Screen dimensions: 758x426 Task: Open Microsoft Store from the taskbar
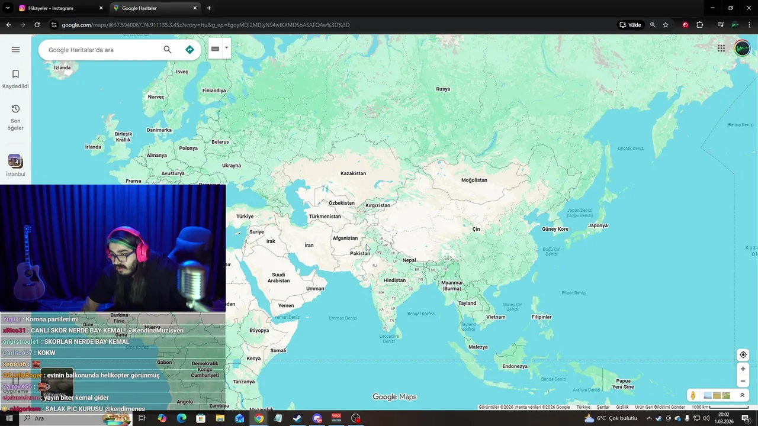pos(201,418)
